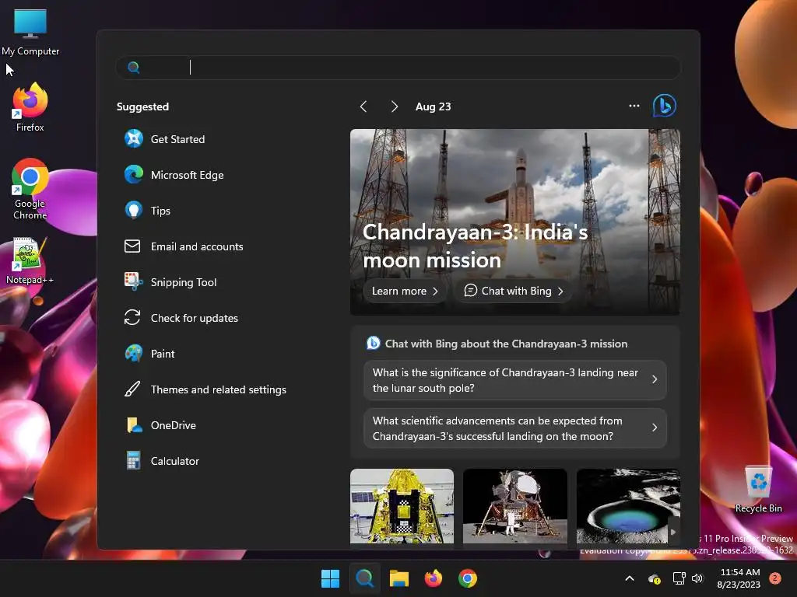Screen dimensions: 797x597
Task: Ask about Chandrayaan-3 landing significance
Action: 515,379
